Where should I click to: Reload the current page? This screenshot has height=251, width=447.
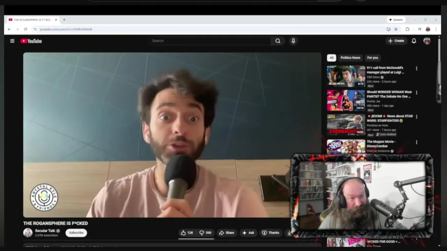pos(25,29)
